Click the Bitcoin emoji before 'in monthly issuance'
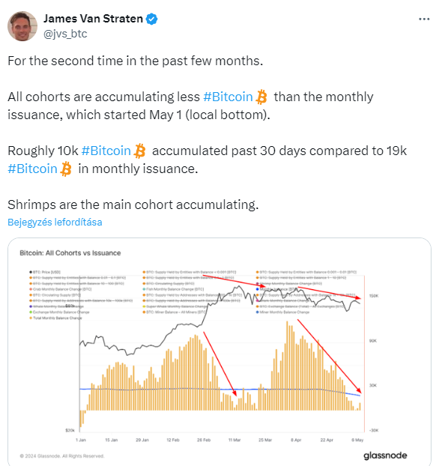 (x=66, y=169)
